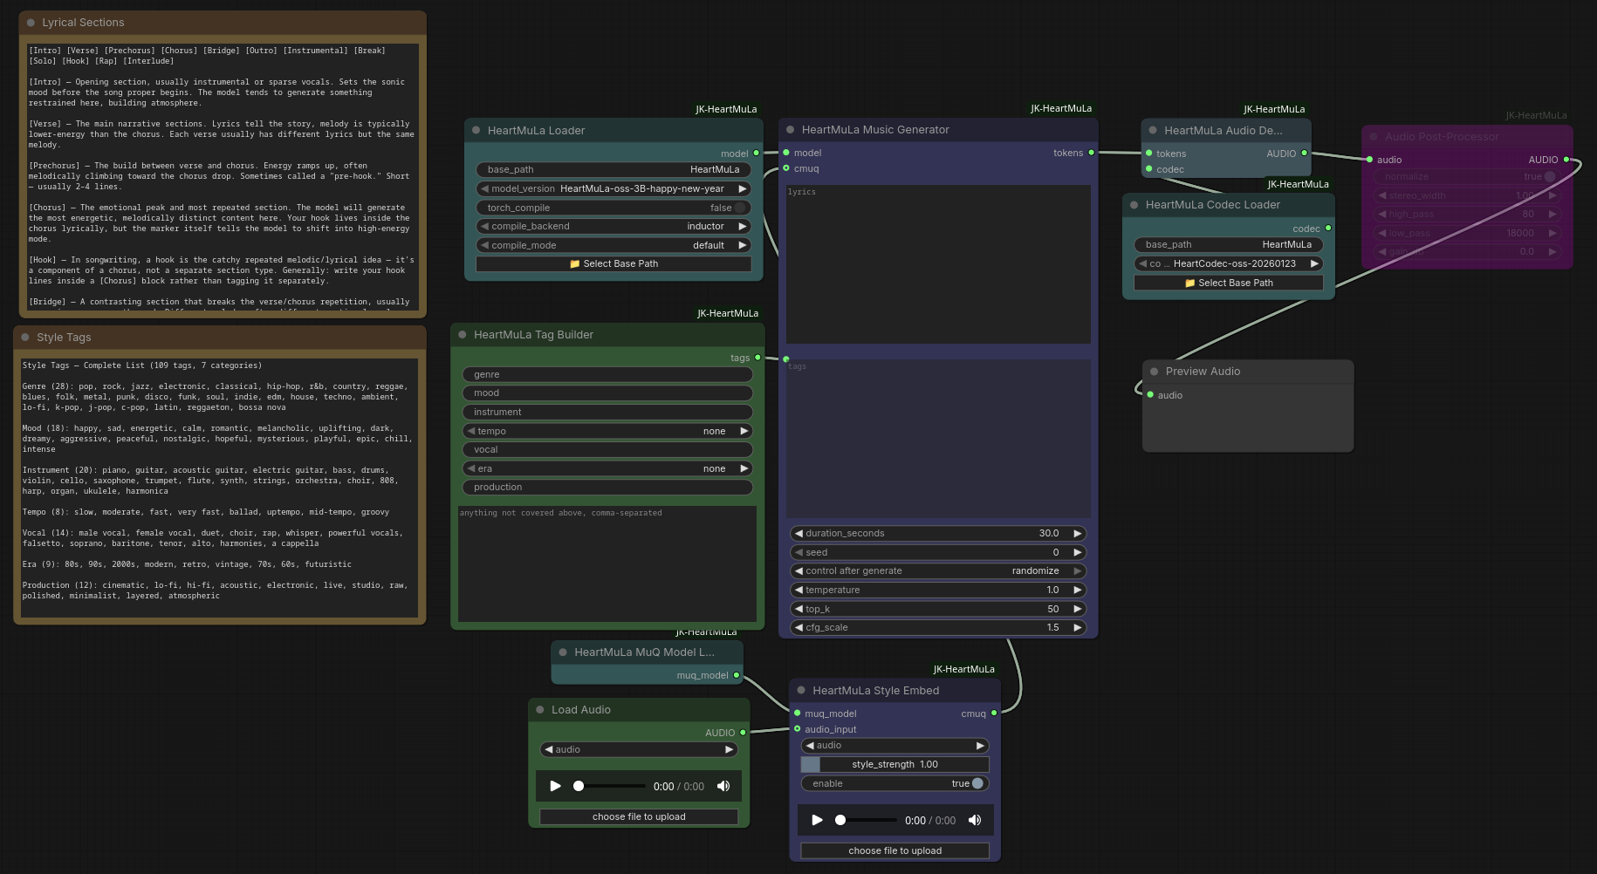1597x874 pixels.
Task: Open audio file dropdown in Load Audio
Action: click(639, 749)
